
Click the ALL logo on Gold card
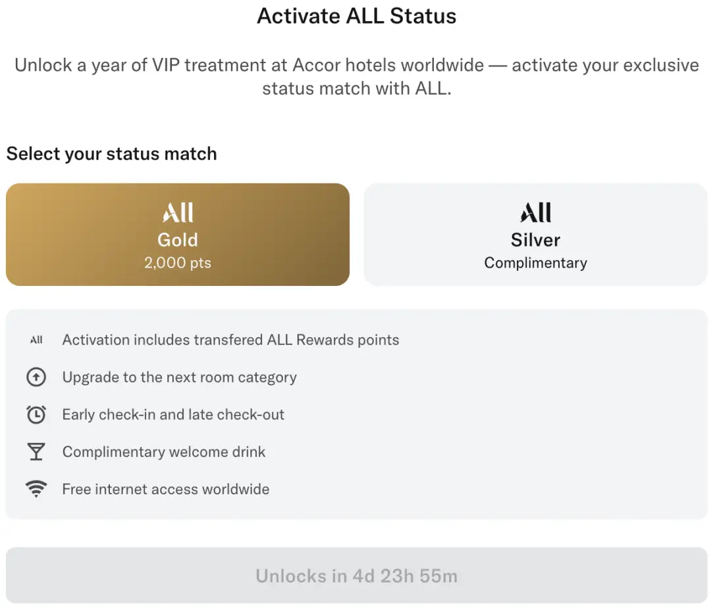pyautogui.click(x=178, y=213)
